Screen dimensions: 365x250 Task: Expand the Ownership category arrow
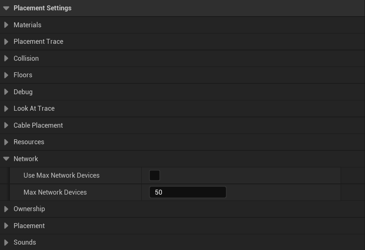[x=6, y=209]
